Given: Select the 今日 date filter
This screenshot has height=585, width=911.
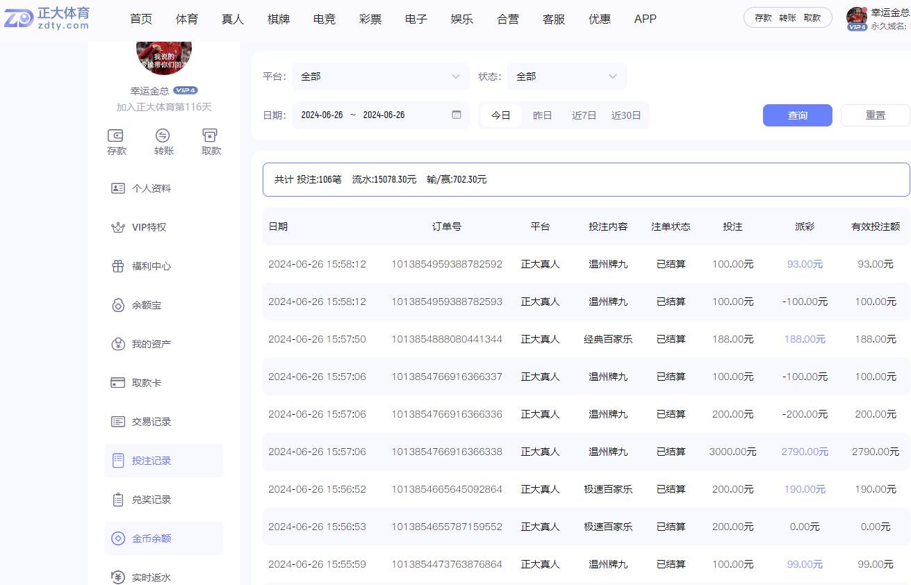Looking at the screenshot, I should pos(501,115).
